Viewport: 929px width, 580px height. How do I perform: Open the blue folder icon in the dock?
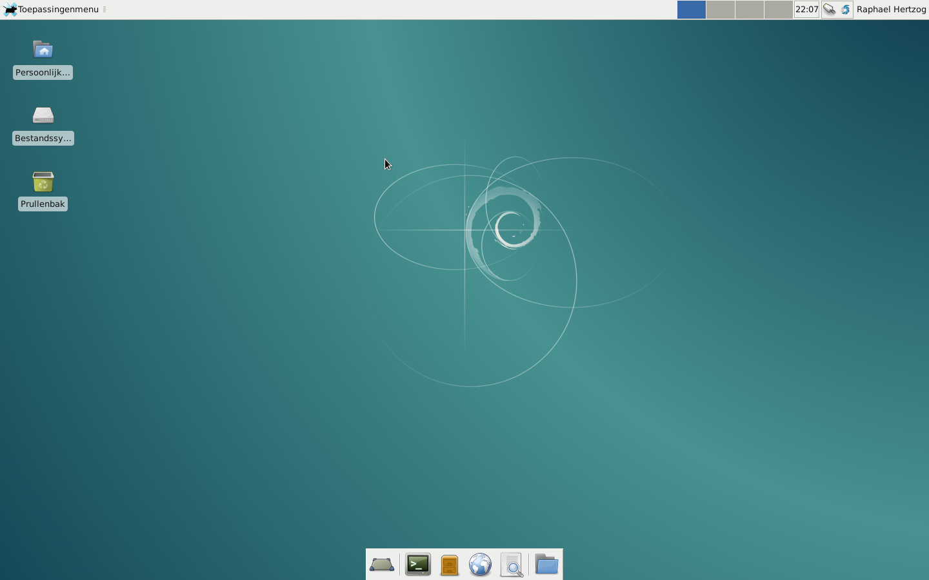[546, 565]
